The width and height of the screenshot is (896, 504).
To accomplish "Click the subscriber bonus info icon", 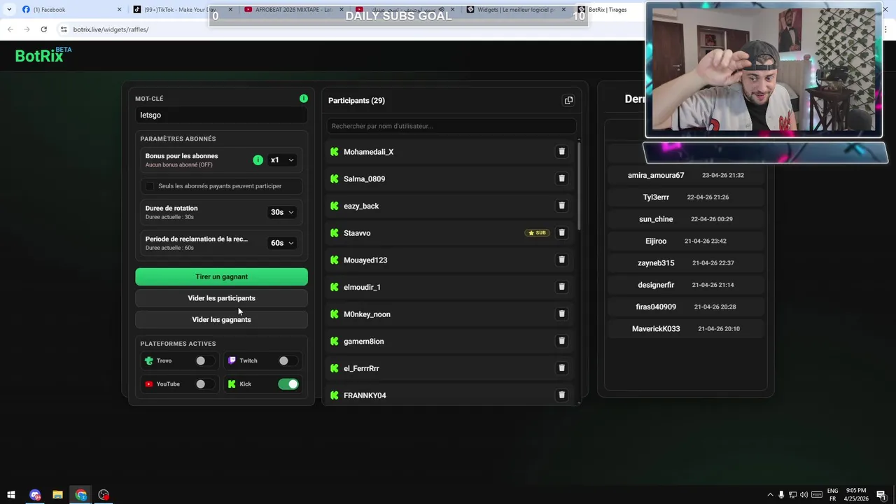I will pyautogui.click(x=258, y=160).
